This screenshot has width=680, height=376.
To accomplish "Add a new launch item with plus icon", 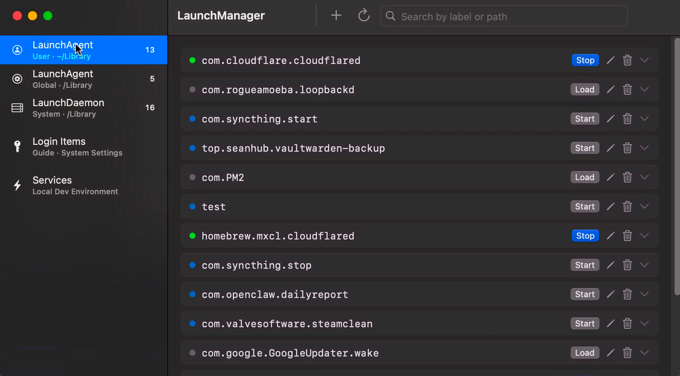I will [x=336, y=16].
